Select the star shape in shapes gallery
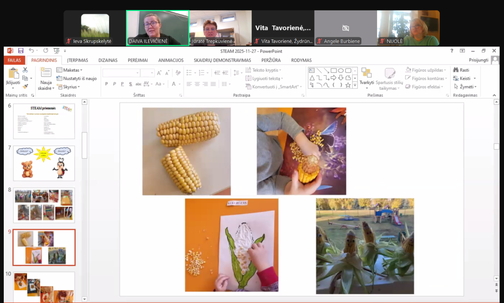 (x=348, y=85)
